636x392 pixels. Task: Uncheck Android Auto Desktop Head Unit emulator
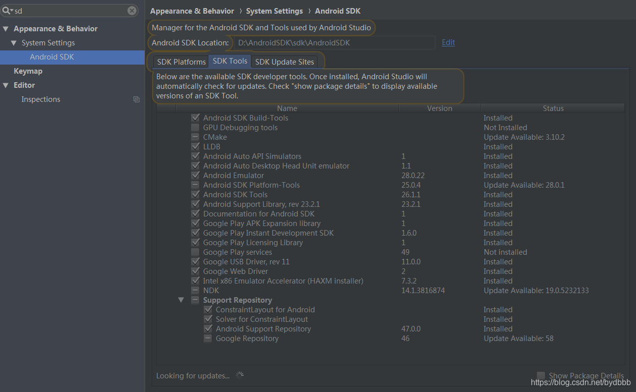(195, 166)
